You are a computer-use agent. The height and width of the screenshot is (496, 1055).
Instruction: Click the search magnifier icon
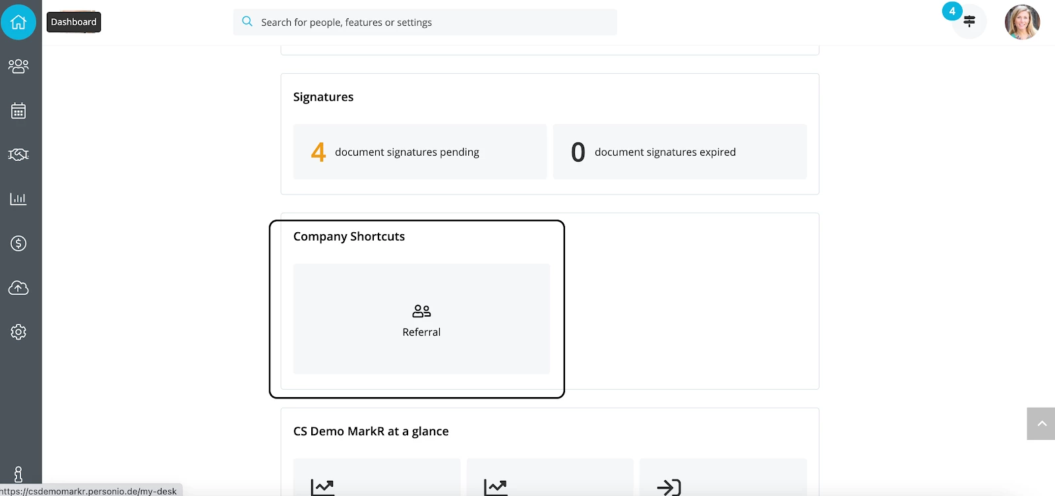(247, 22)
